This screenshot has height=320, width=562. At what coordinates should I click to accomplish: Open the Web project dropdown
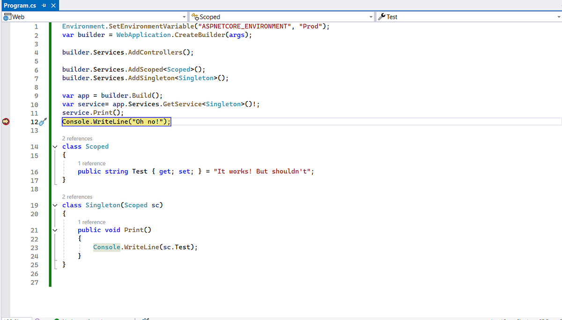[184, 16]
